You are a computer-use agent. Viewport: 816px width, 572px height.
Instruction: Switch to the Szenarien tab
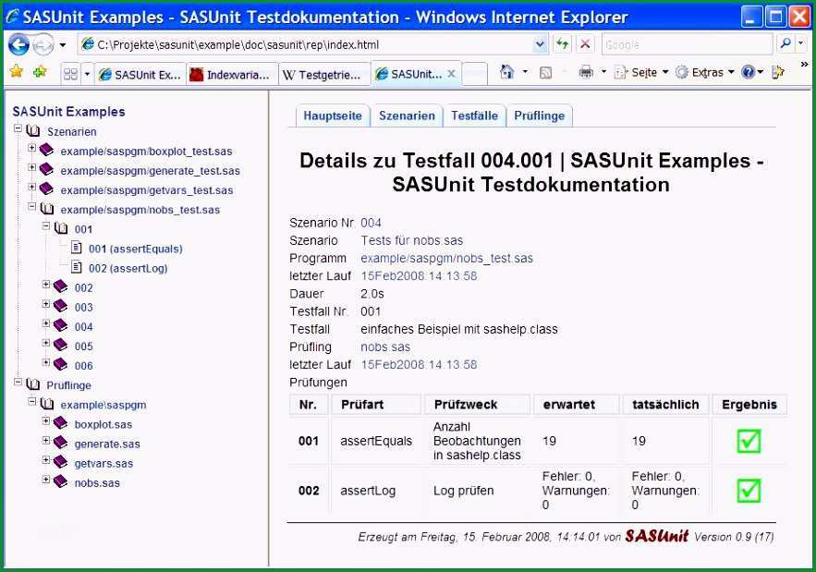(407, 116)
